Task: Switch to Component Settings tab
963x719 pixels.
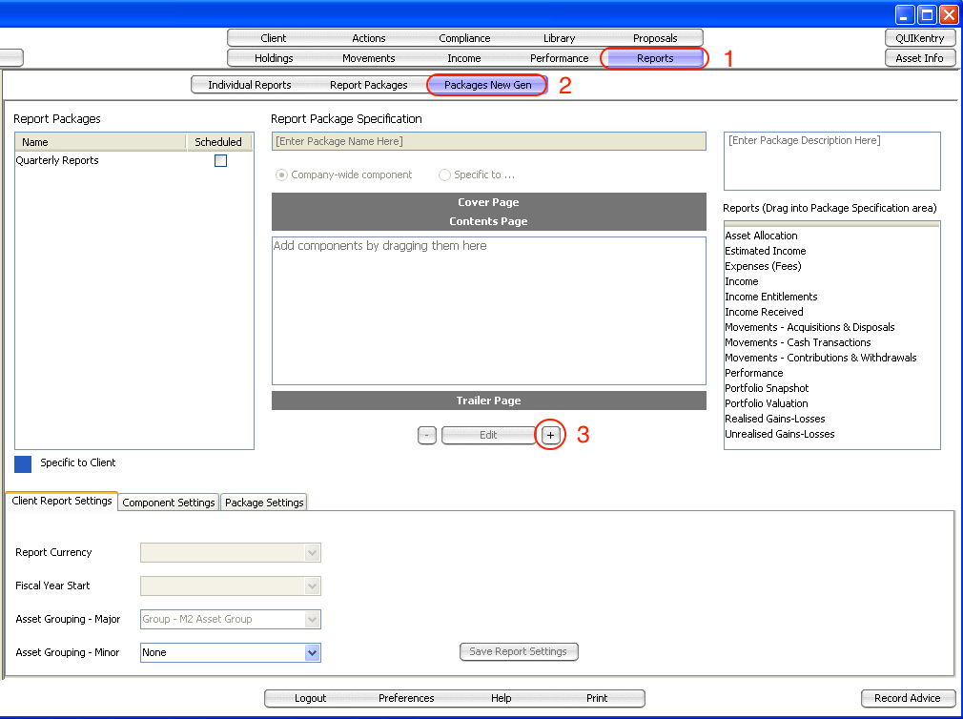Action: tap(169, 503)
